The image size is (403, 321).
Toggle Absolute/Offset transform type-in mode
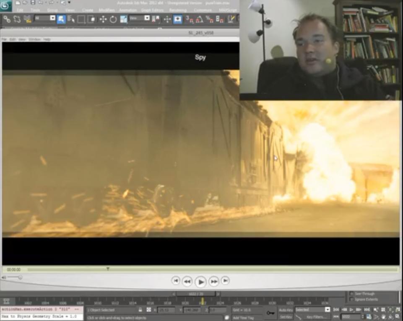point(148,310)
